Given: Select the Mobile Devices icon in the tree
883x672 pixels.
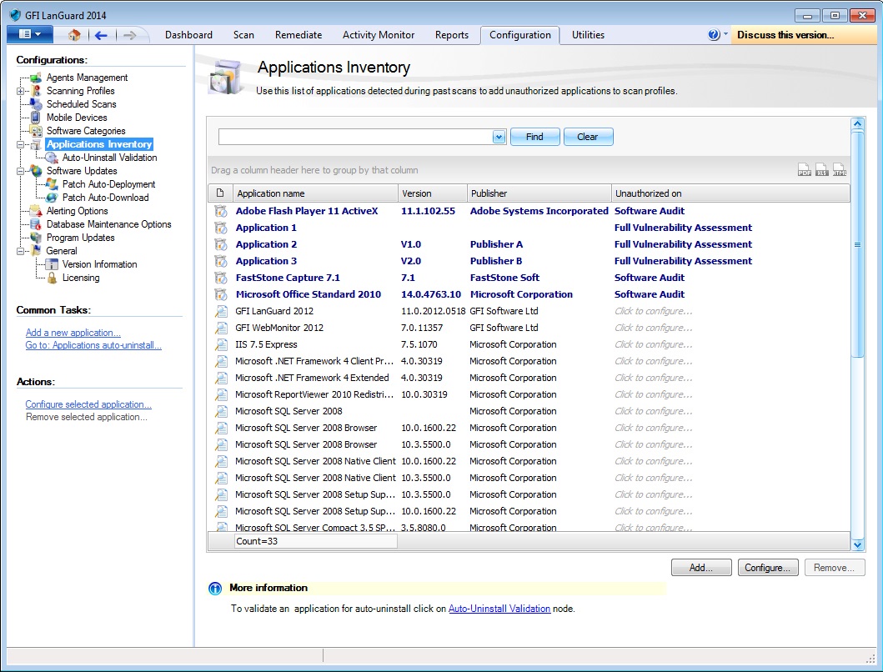Looking at the screenshot, I should click(x=36, y=118).
